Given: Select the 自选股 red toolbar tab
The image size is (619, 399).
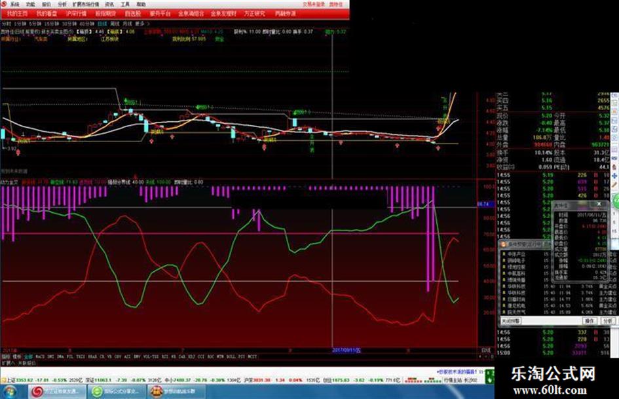Looking at the screenshot, I should coord(133,14).
